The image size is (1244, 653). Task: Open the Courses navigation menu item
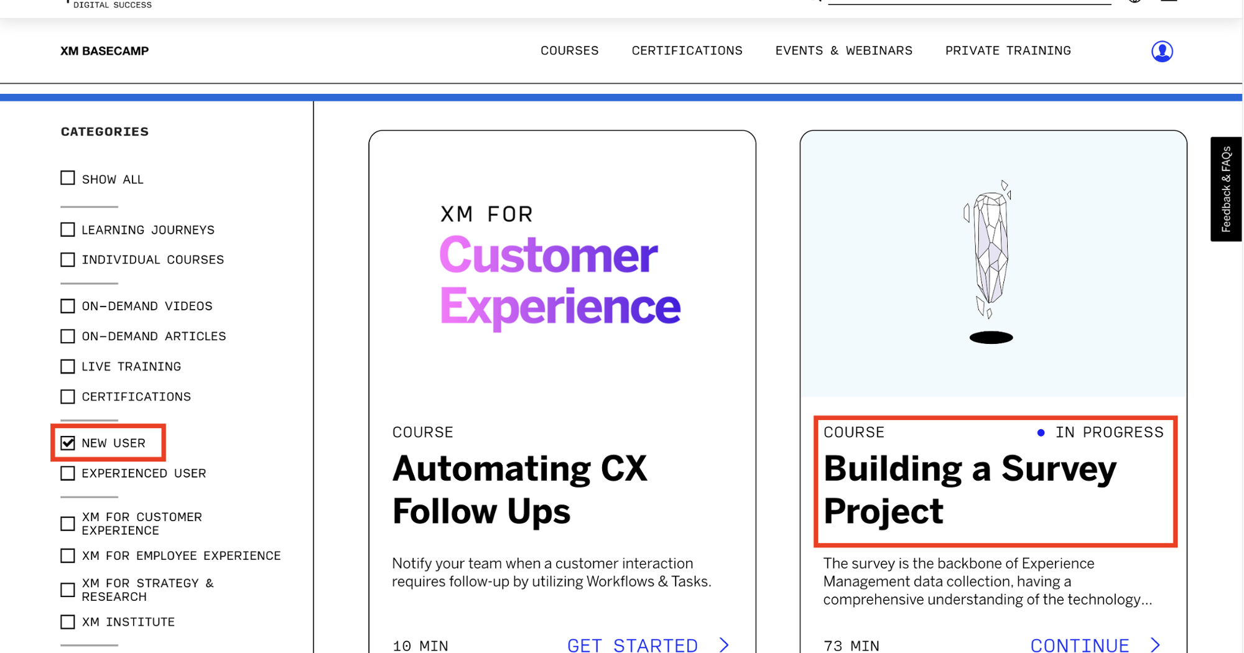coord(569,51)
